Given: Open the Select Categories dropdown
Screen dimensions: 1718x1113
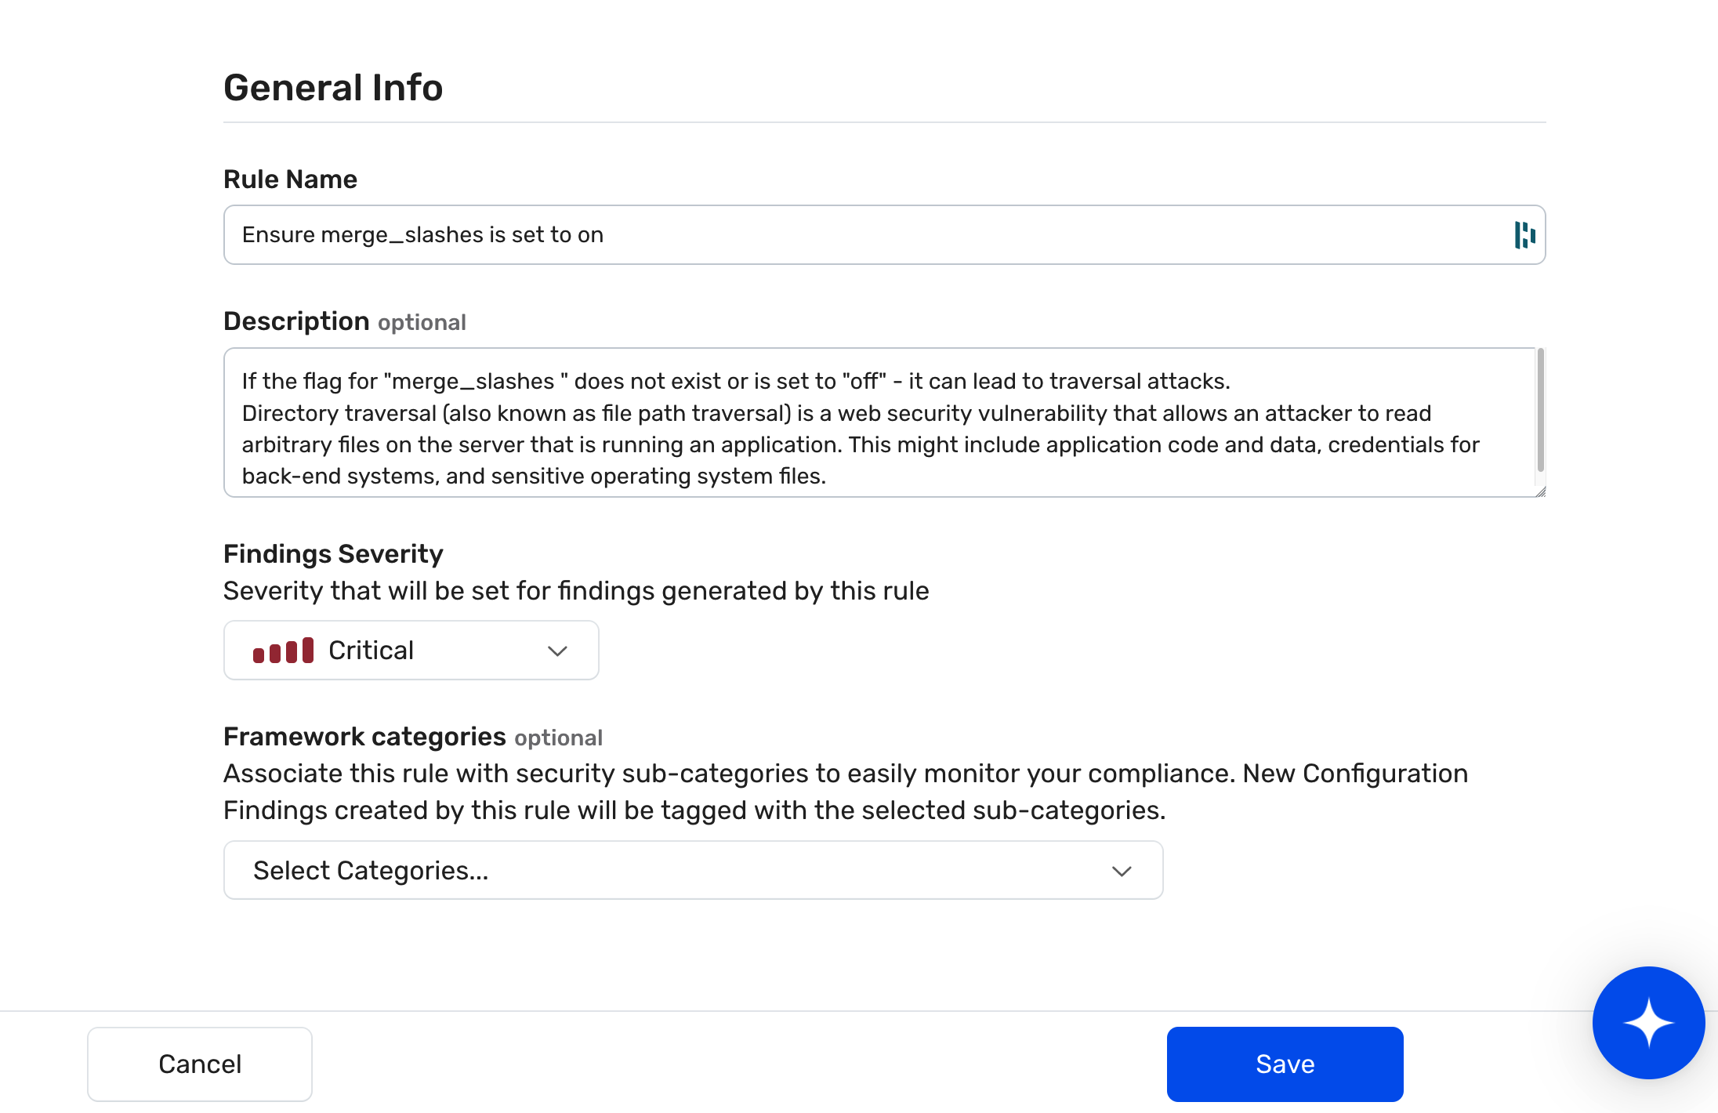Looking at the screenshot, I should 693,870.
